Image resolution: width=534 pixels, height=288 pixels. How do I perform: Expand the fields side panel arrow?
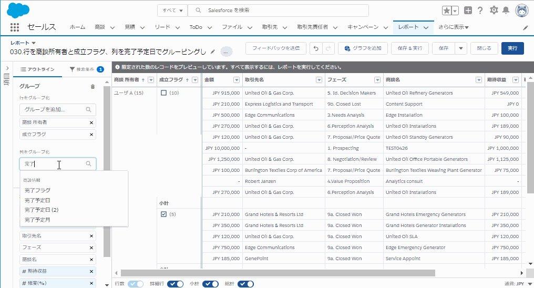click(7, 68)
